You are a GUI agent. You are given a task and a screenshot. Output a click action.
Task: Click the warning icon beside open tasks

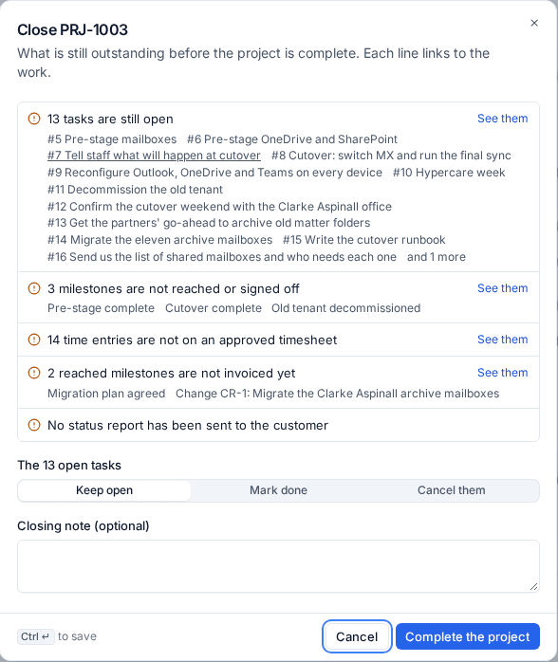click(x=34, y=119)
